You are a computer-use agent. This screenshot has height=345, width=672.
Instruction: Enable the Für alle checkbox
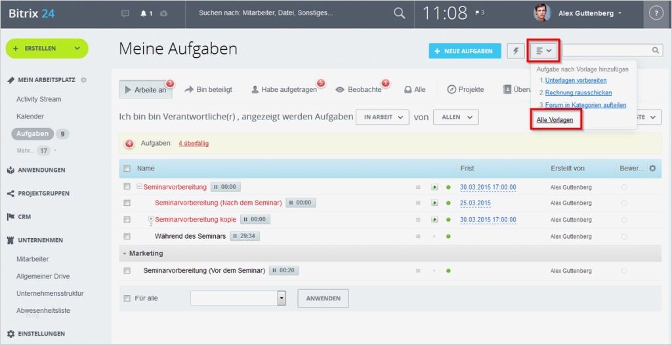tap(127, 298)
